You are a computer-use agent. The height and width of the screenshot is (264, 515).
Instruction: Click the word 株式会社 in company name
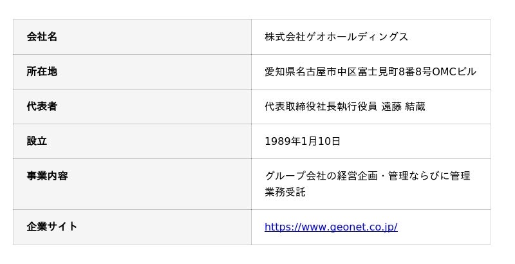point(285,37)
